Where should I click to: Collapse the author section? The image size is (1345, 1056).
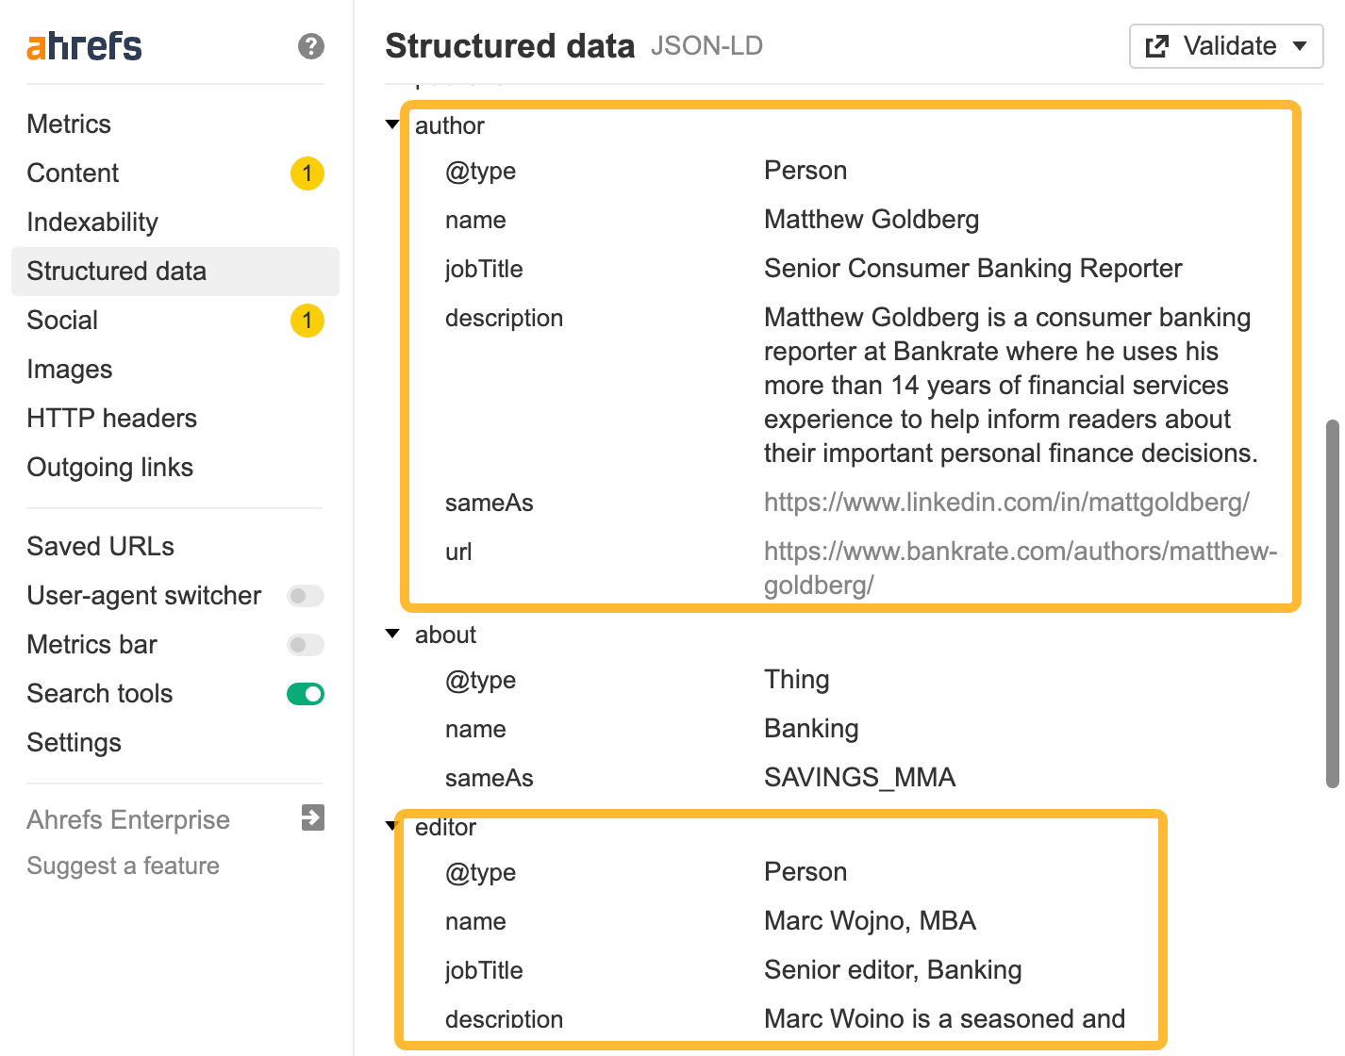coord(392,124)
